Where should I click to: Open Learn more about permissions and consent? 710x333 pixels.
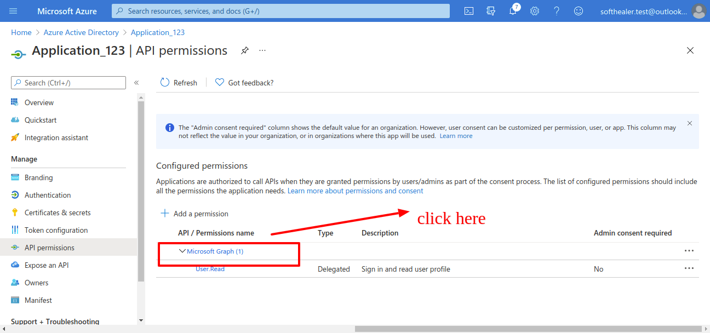356,191
